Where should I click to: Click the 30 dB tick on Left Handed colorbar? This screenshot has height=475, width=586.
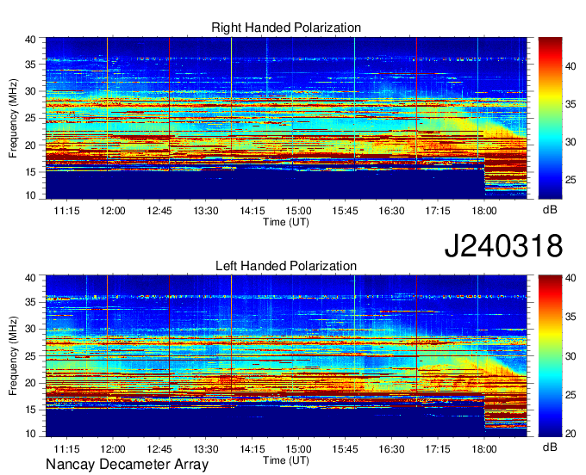[570, 356]
